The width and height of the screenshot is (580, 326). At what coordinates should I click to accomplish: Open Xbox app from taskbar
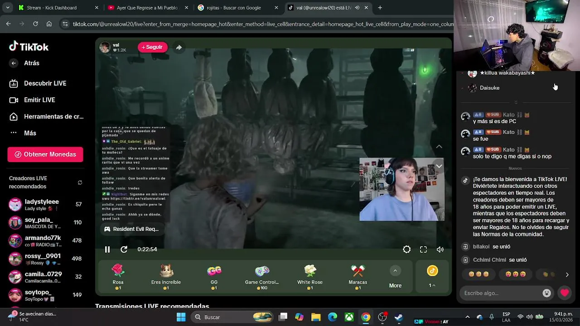click(349, 317)
